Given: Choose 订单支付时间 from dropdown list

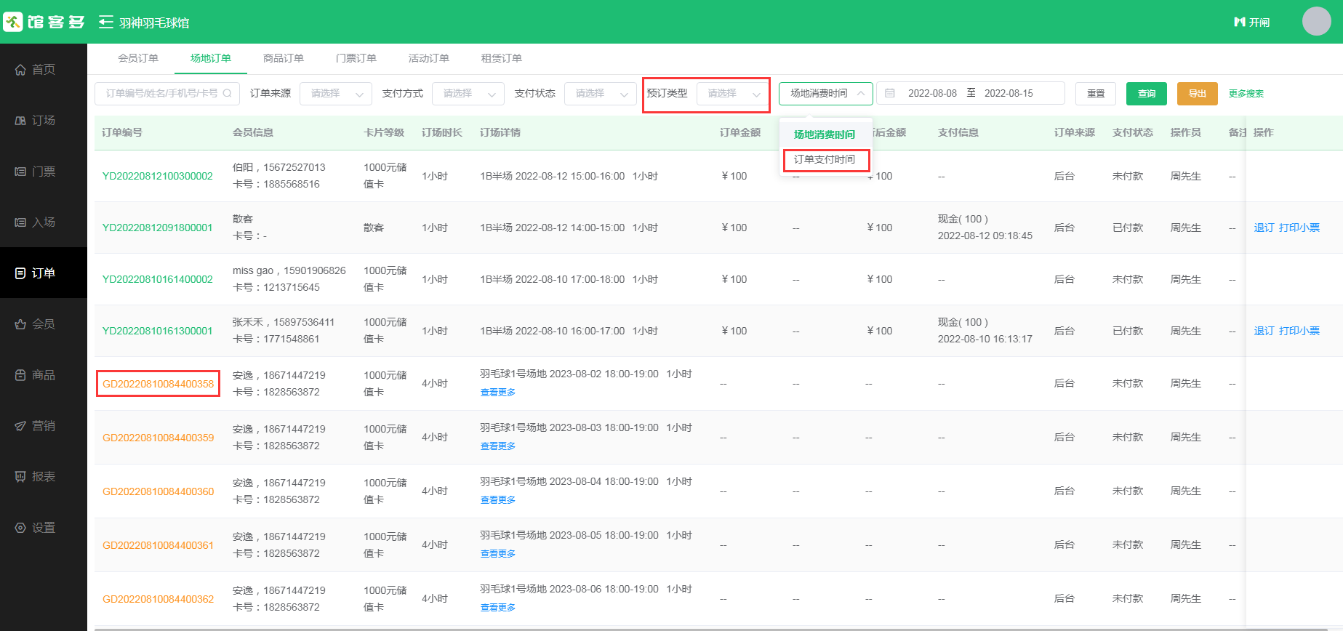Looking at the screenshot, I should click(x=825, y=159).
